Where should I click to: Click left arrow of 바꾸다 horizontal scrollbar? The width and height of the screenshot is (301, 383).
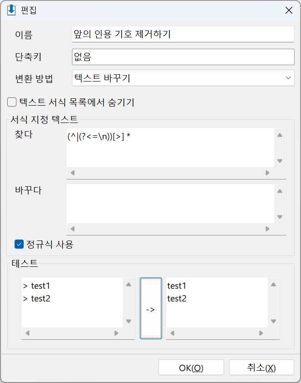[72, 229]
